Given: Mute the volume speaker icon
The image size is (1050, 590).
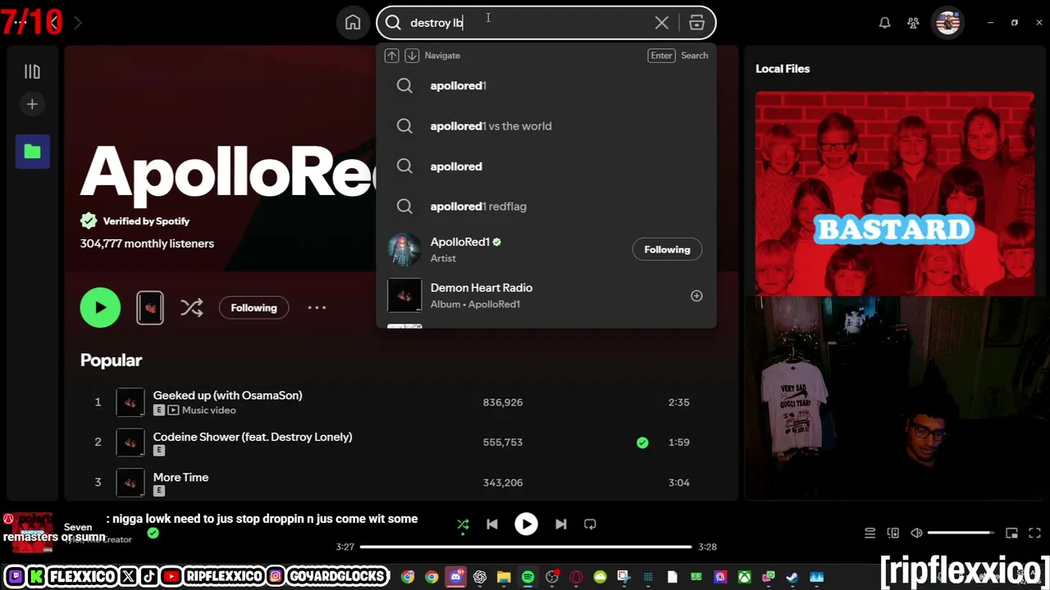Looking at the screenshot, I should tap(916, 533).
